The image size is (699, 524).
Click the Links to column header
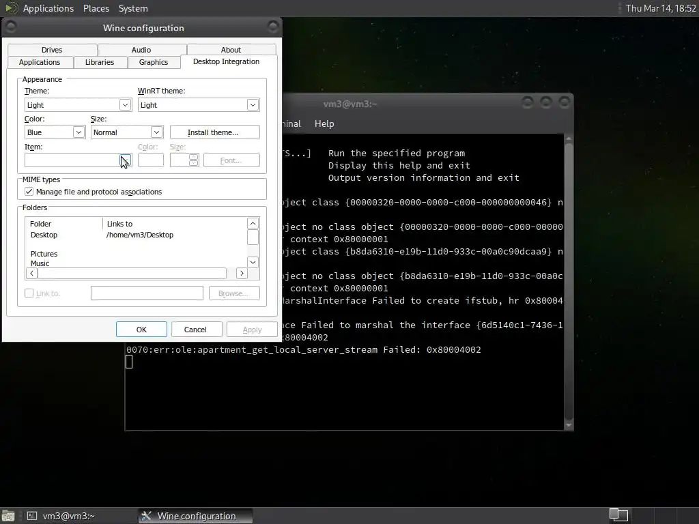[x=175, y=224]
